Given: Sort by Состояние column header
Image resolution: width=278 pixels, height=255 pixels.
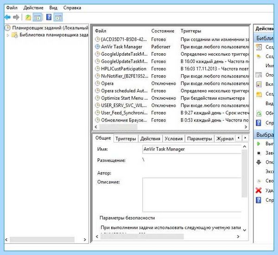Looking at the screenshot, I should [163, 31].
